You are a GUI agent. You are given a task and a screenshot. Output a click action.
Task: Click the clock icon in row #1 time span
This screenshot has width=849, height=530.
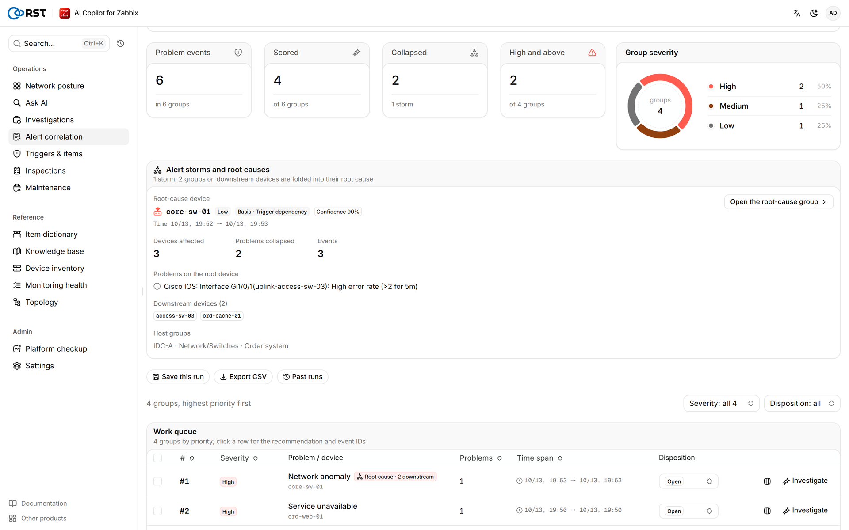[x=520, y=481]
